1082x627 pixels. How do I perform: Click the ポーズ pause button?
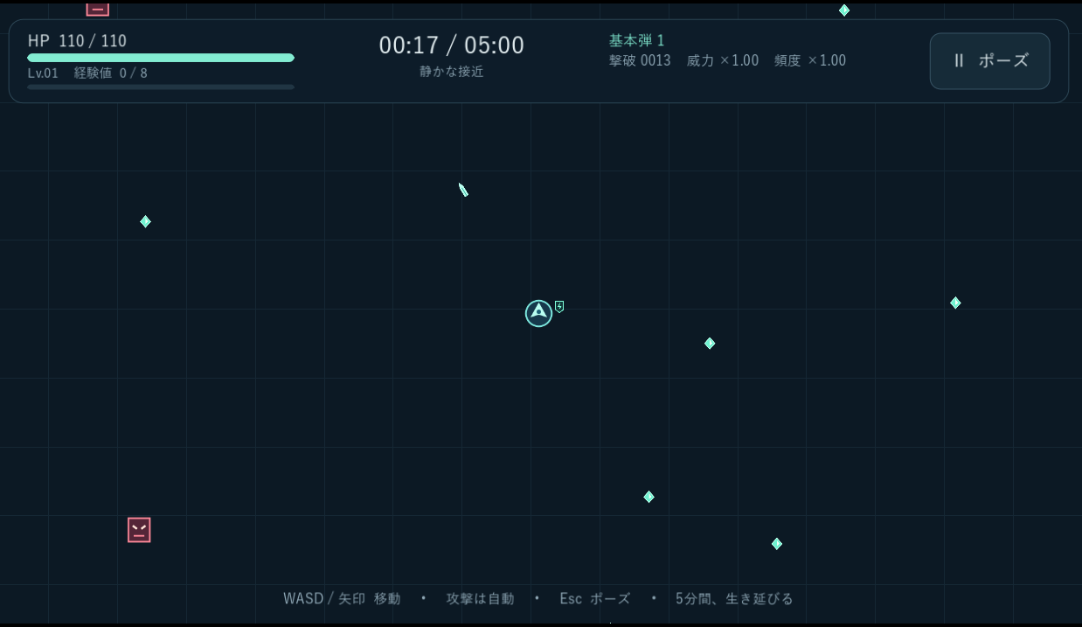[989, 61]
